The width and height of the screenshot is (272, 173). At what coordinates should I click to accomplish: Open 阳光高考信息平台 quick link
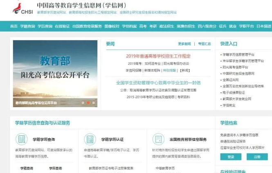click(235, 67)
